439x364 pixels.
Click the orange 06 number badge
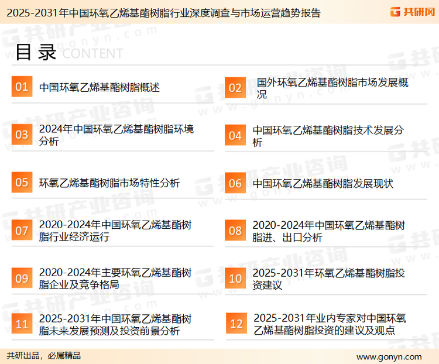(x=235, y=183)
